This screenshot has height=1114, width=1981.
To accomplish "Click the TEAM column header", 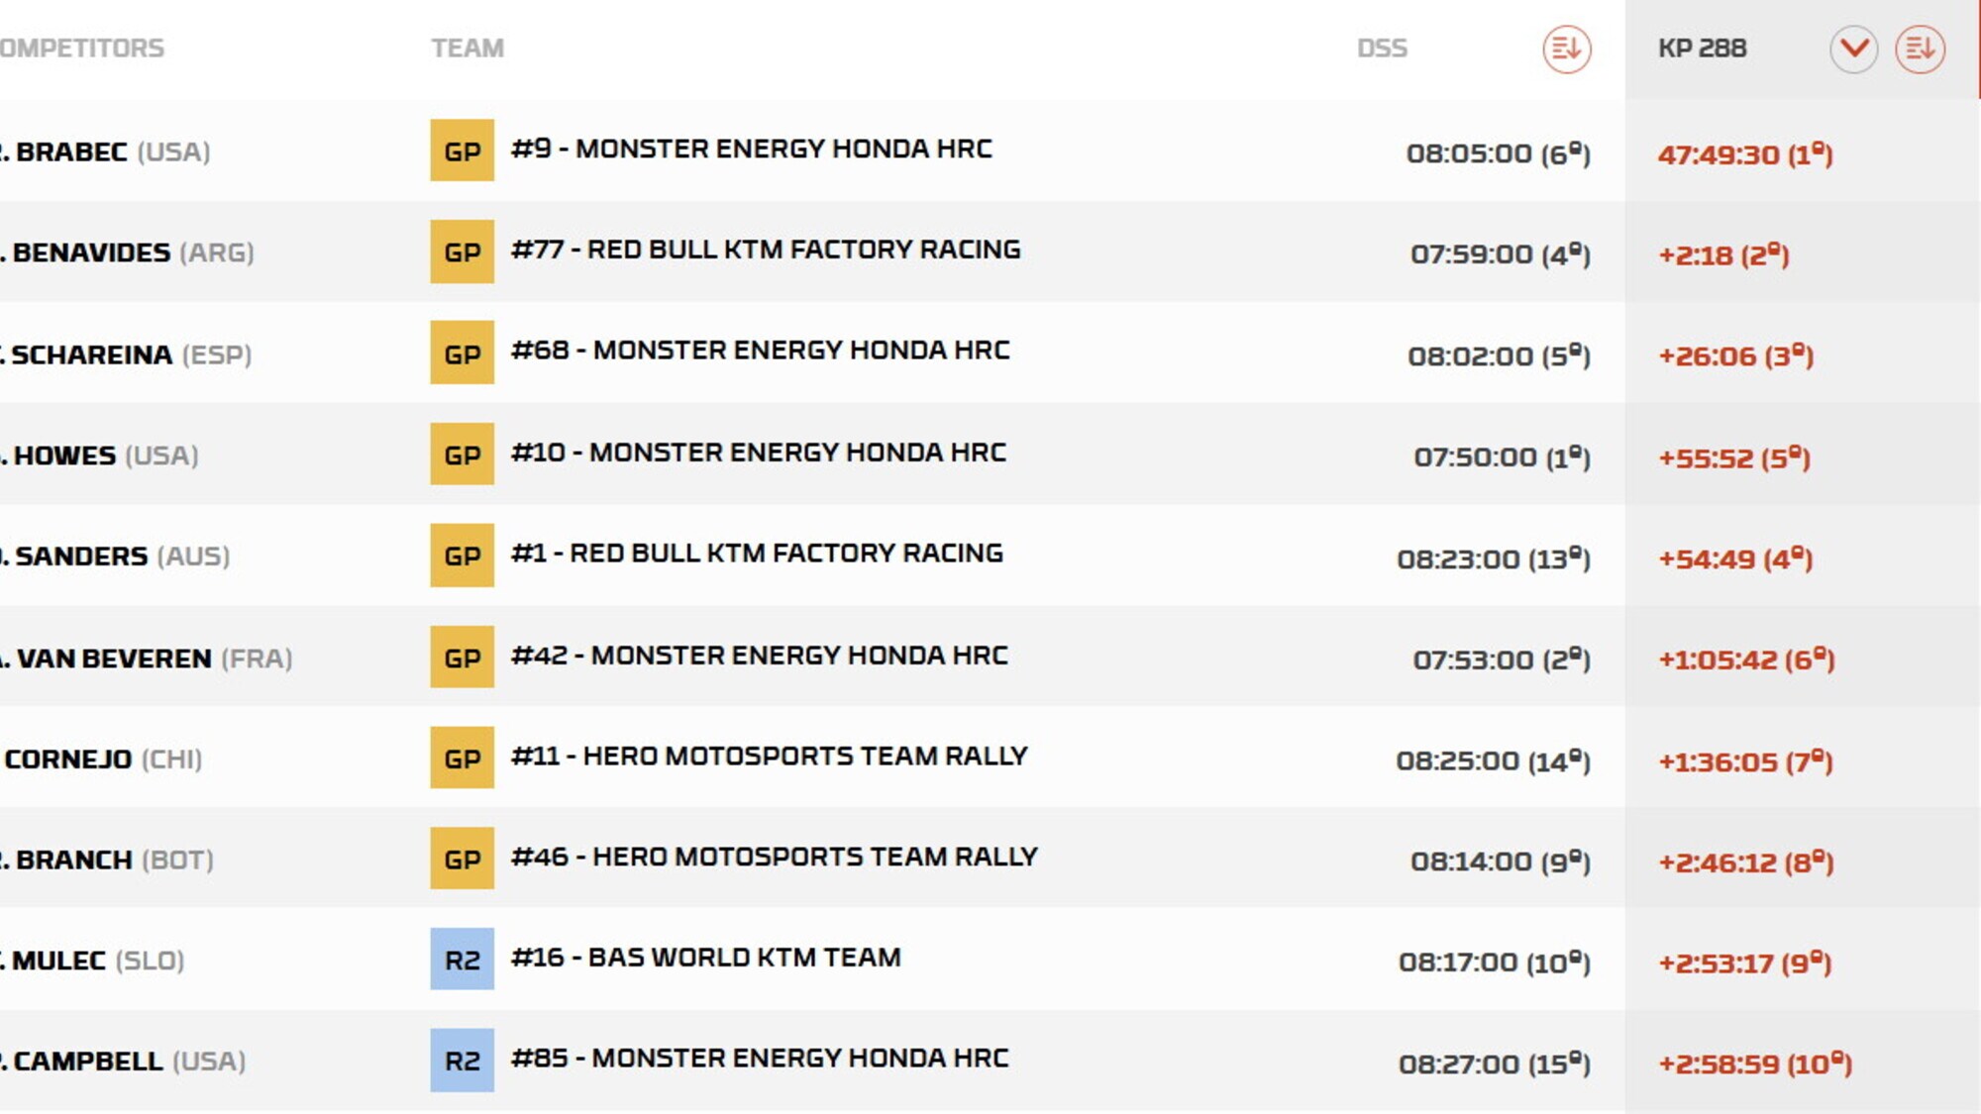I will point(468,49).
